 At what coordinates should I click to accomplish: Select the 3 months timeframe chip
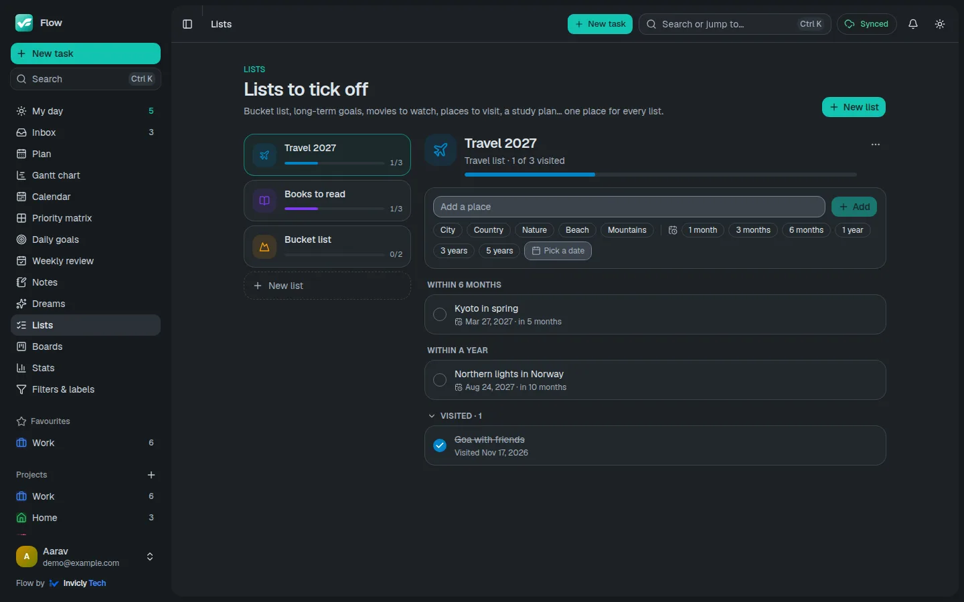(753, 230)
